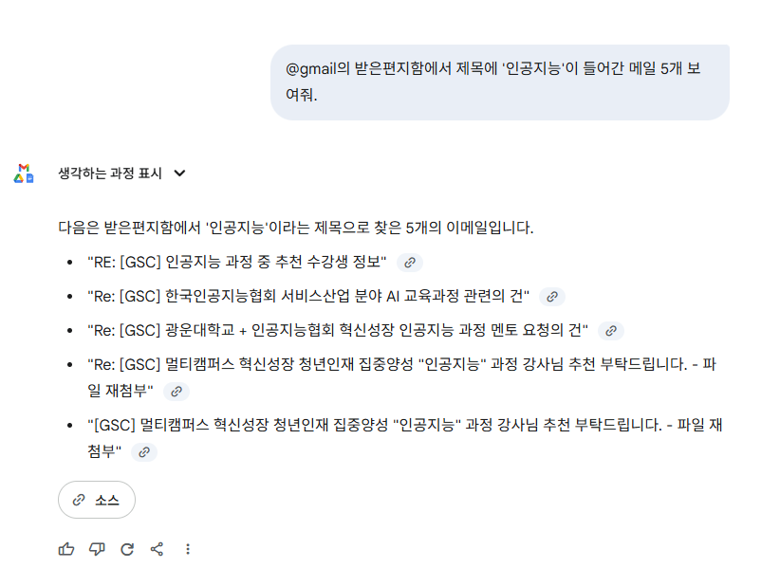Select email title about 광운대학교 + 인공지능협회
Viewport: 780px width, 586px height.
tap(338, 330)
